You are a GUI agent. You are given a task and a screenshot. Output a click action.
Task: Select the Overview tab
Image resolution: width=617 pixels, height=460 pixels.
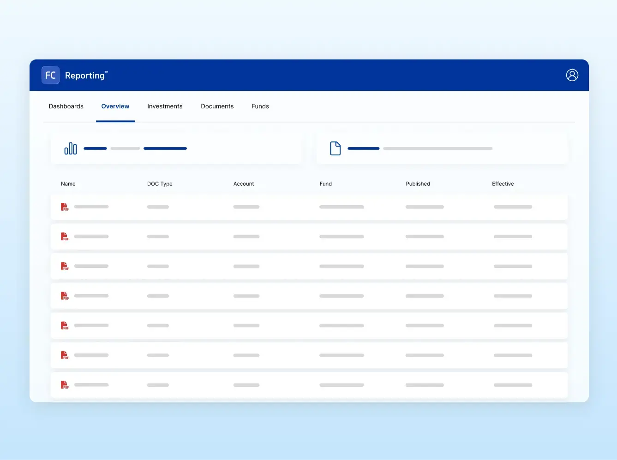point(115,106)
